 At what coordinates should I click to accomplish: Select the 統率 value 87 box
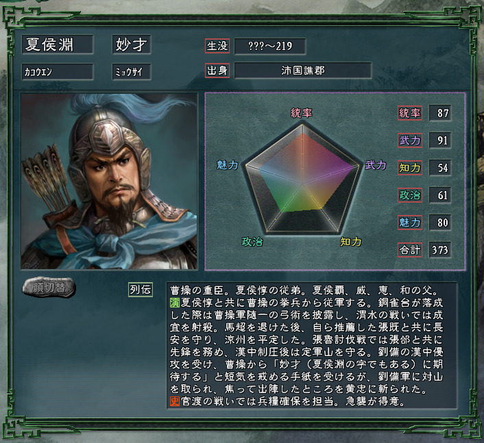pos(440,113)
